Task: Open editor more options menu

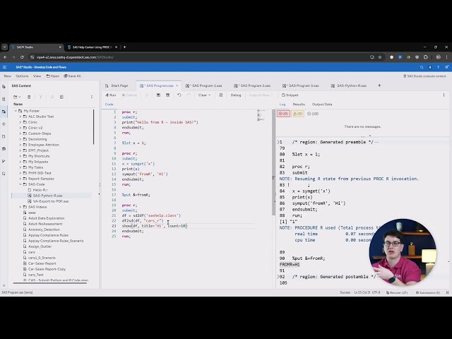Action: click(444, 95)
